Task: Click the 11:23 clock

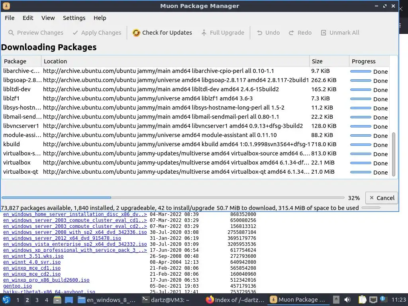Action: [398, 300]
